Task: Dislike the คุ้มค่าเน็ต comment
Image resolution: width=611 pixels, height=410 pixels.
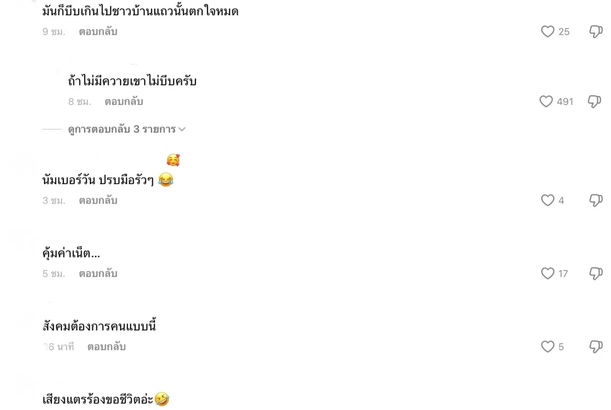Action: coord(596,274)
